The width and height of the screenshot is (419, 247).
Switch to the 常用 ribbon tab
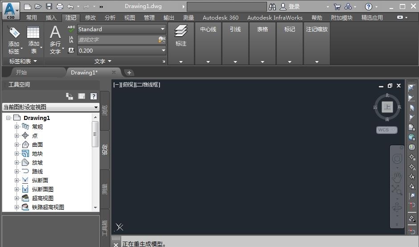coord(32,18)
